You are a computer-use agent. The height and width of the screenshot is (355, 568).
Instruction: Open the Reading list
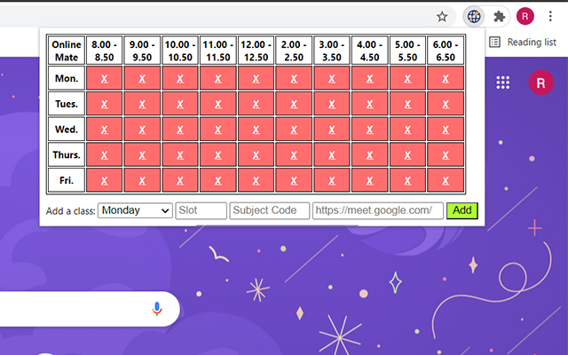coord(523,42)
